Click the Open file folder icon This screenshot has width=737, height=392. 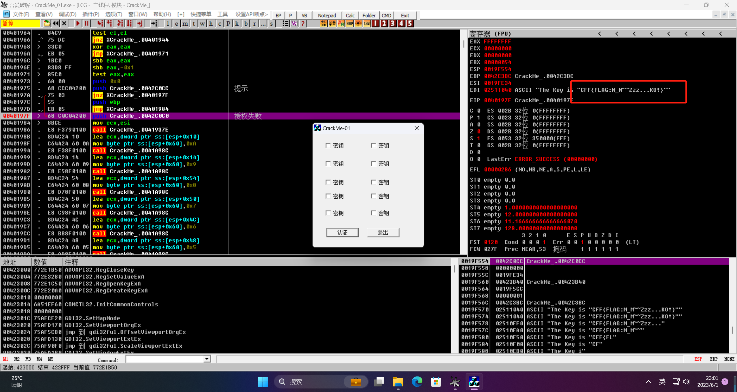(47, 24)
